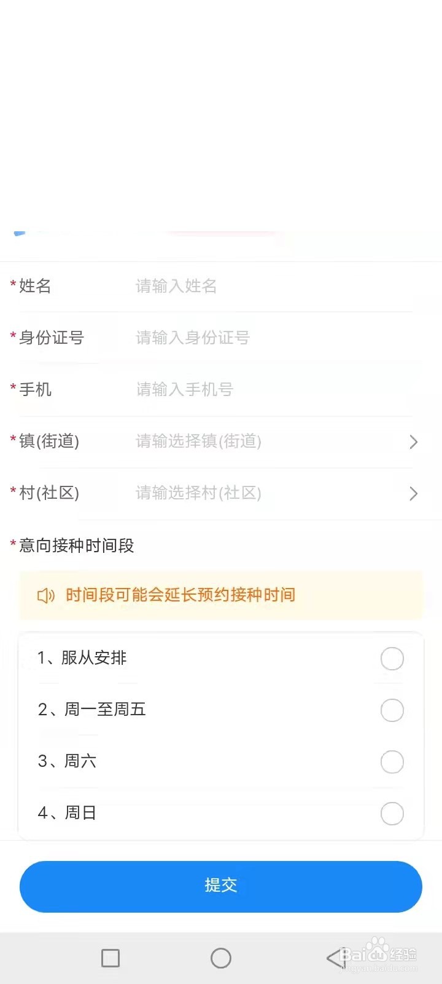Viewport: 442px width, 984px height.
Task: Tap the 意向接种时间段 section label
Action: (76, 546)
